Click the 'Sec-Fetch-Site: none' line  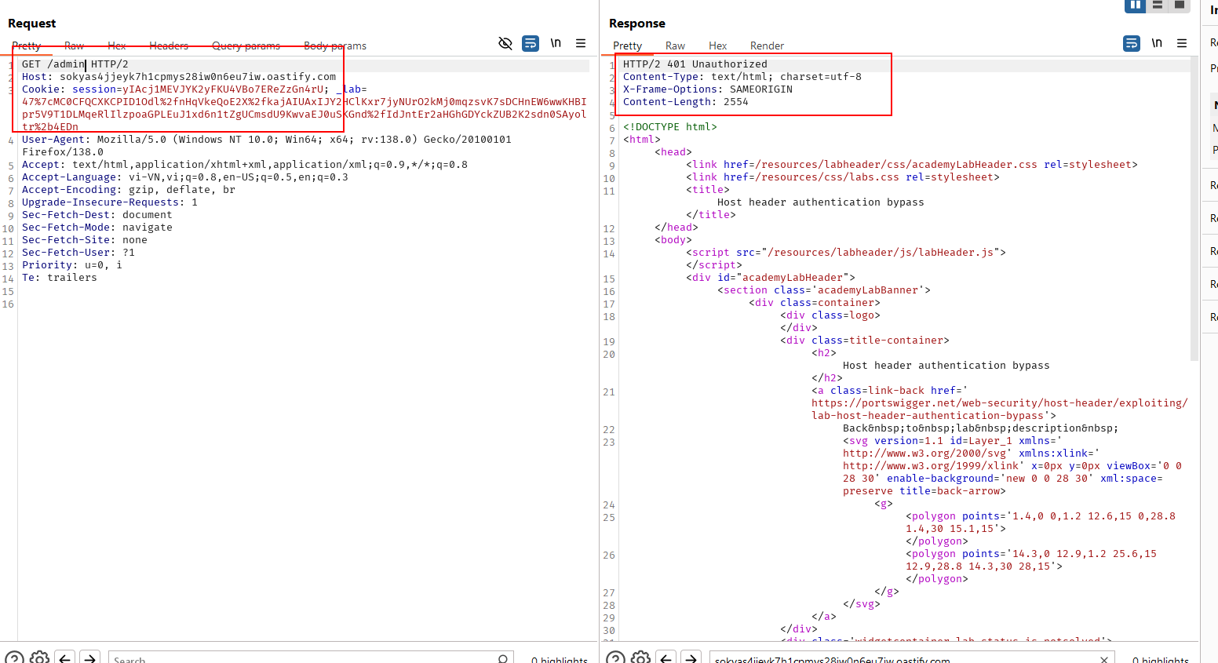pyautogui.click(x=85, y=240)
